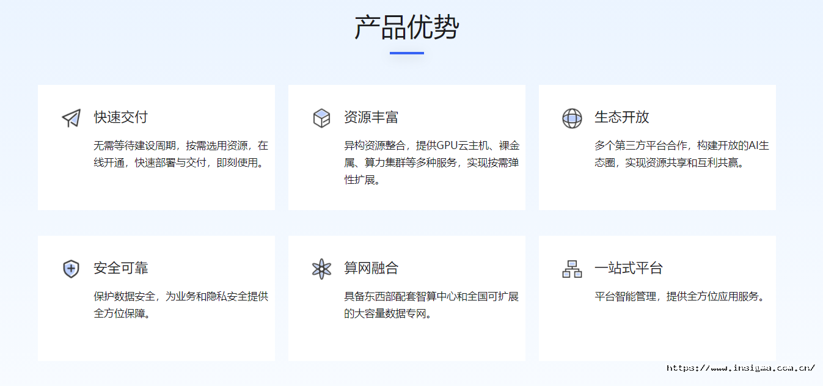Select the 快速交付 card heading

pos(120,117)
